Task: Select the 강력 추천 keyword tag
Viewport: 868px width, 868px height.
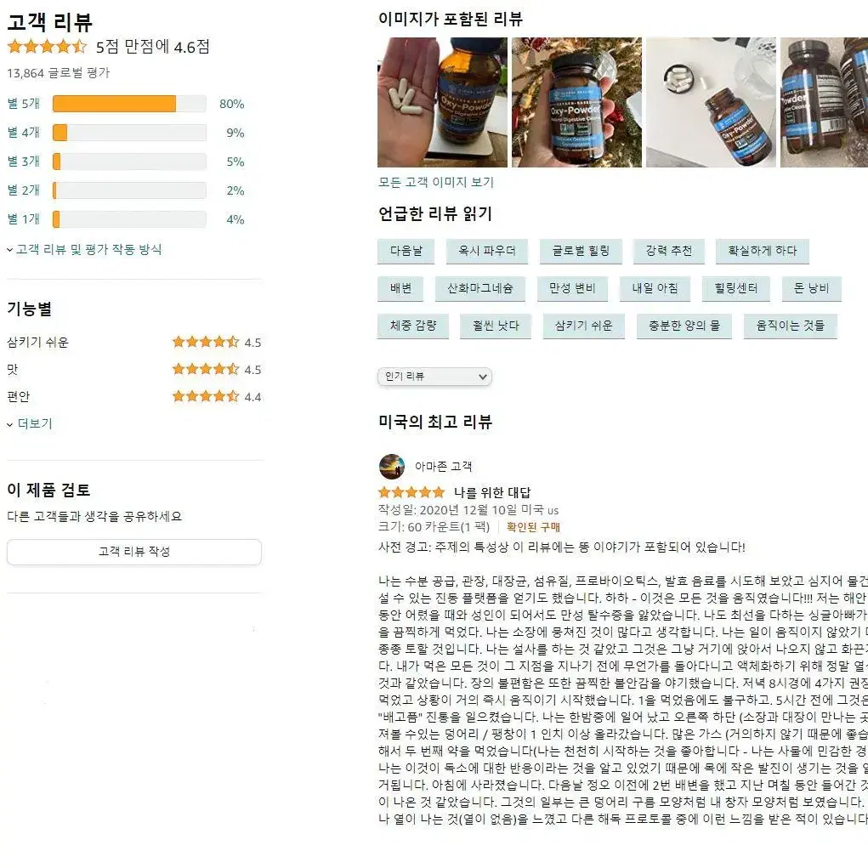Action: click(669, 251)
